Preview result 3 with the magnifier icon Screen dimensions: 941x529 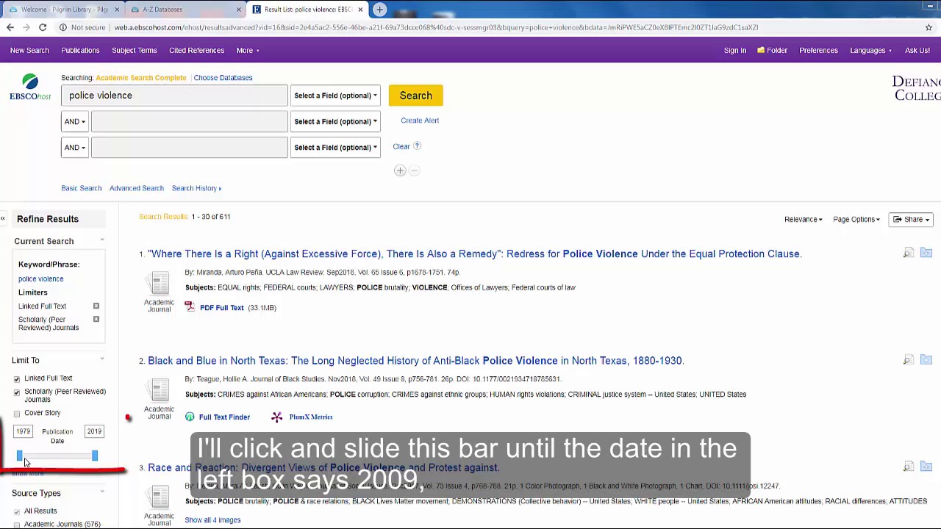pos(909,467)
